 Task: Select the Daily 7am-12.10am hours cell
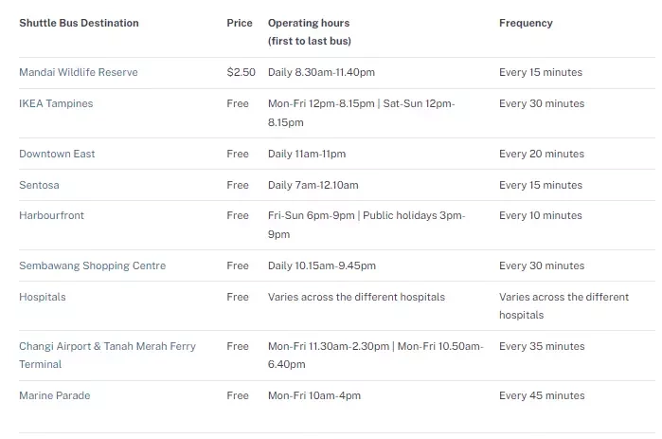313,185
